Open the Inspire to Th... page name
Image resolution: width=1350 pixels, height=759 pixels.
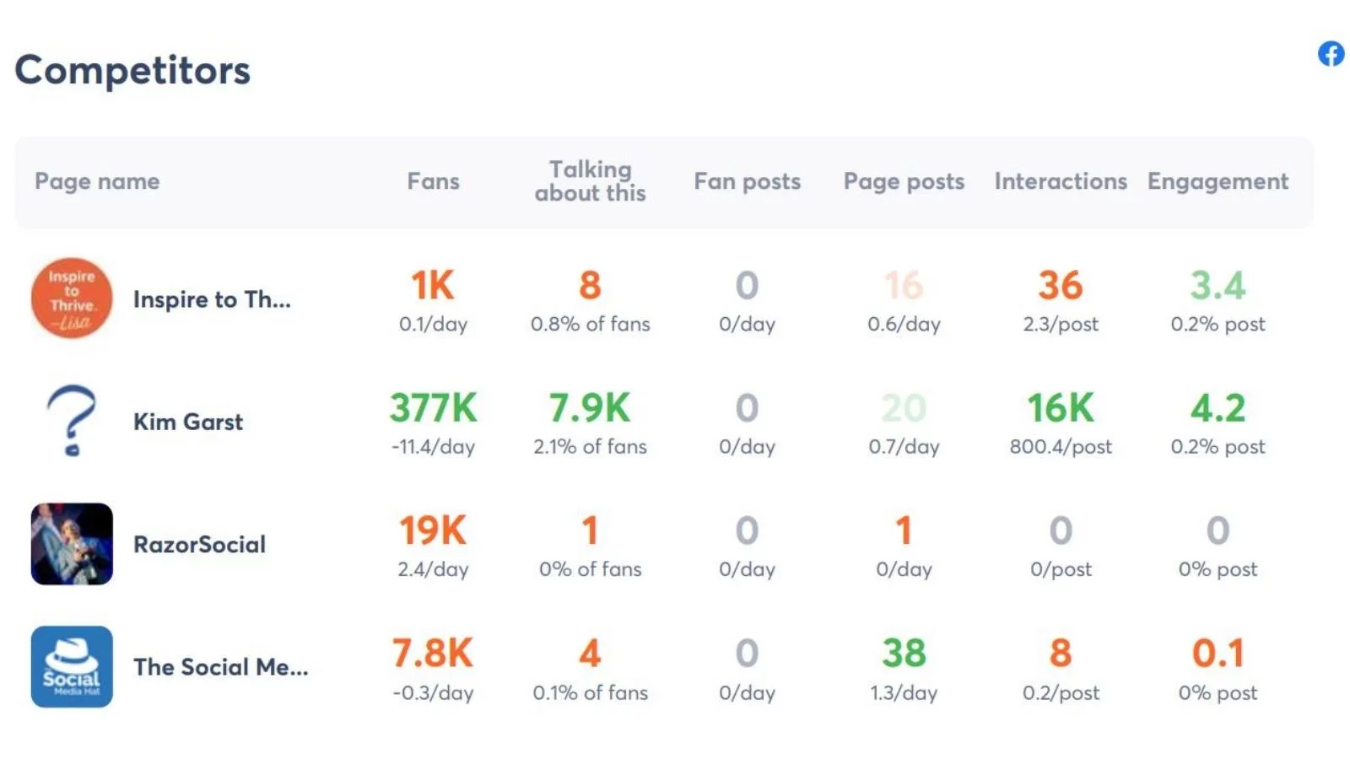click(x=212, y=299)
